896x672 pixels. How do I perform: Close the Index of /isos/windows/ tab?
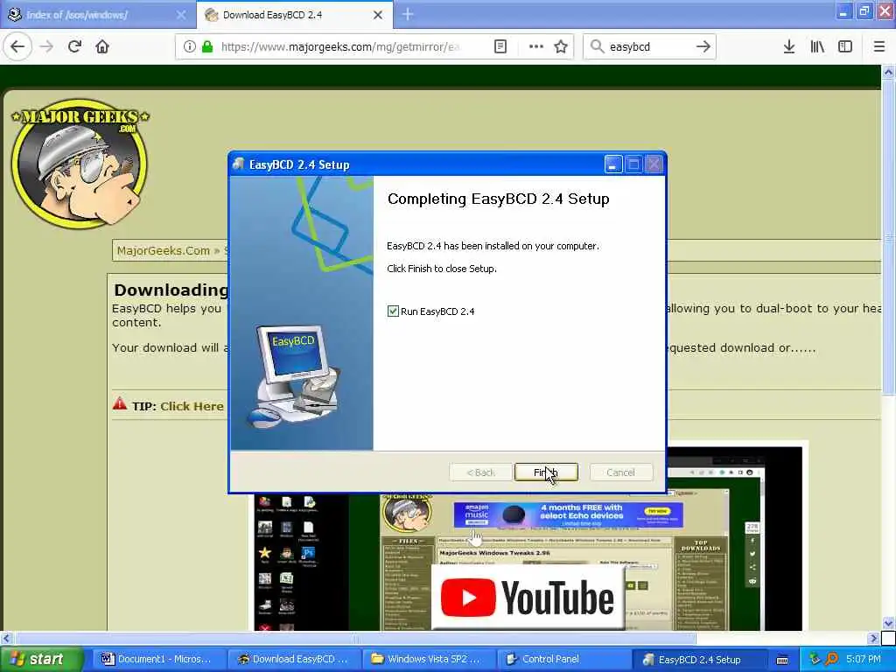(181, 15)
